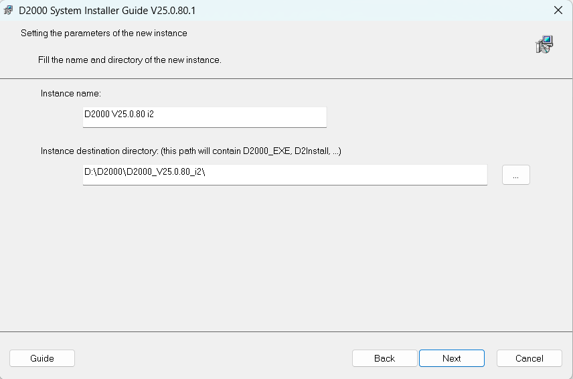Proceed with the Next button
Viewport: 573px width, 379px height.
click(x=451, y=358)
